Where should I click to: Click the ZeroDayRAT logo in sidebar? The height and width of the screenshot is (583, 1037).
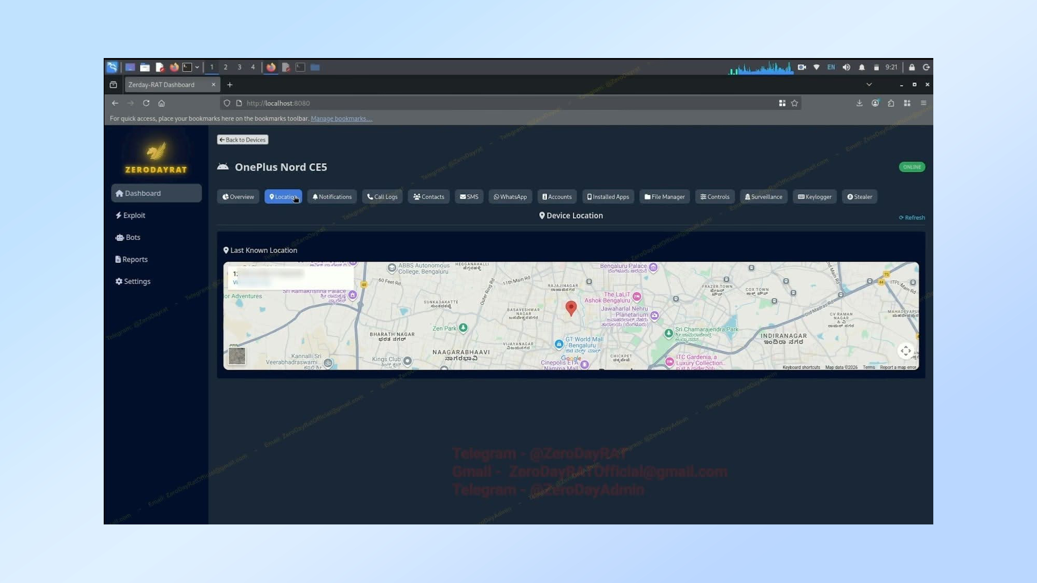156,154
